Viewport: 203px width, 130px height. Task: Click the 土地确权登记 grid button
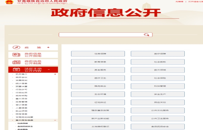pyautogui.click(x=98, y=126)
